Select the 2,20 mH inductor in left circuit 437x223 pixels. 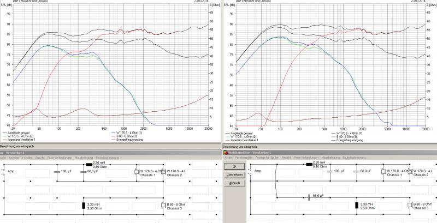coord(89,164)
